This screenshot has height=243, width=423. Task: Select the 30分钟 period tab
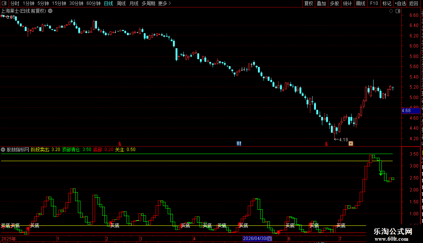point(76,3)
